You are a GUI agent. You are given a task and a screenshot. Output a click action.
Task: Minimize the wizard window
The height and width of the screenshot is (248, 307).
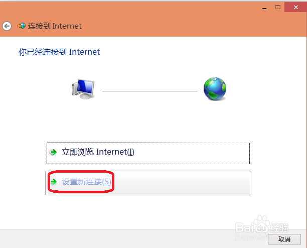pyautogui.click(x=264, y=8)
